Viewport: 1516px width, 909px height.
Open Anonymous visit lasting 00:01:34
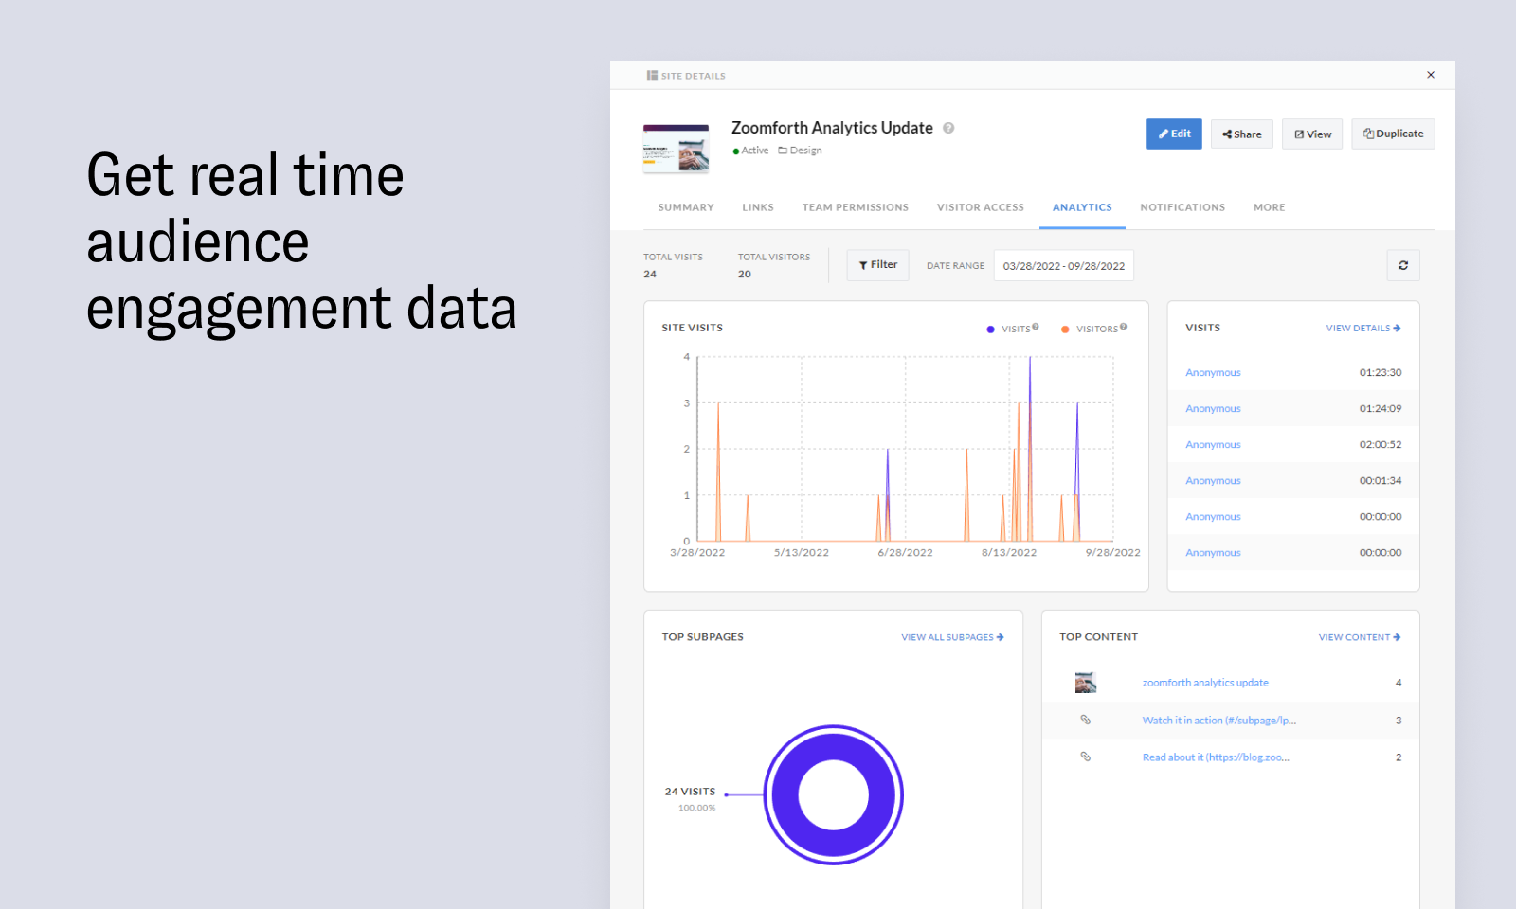pos(1213,481)
